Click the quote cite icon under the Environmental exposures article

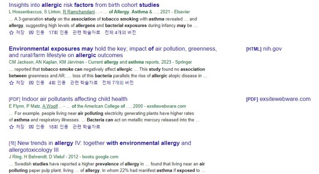coord(31,83)
